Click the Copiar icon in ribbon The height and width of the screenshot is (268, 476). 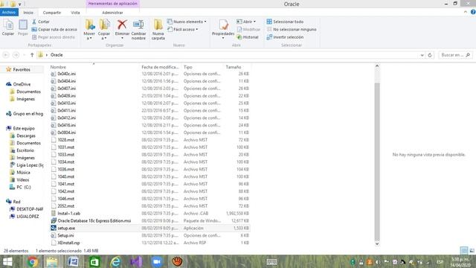point(8,28)
